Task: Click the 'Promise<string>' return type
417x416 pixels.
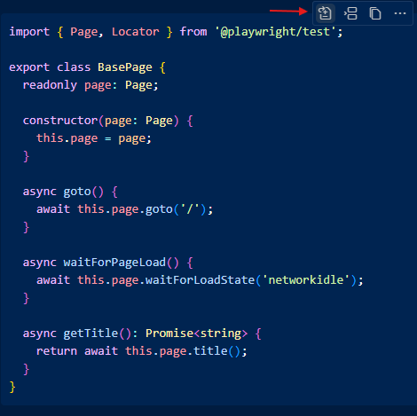Action: [x=196, y=334]
